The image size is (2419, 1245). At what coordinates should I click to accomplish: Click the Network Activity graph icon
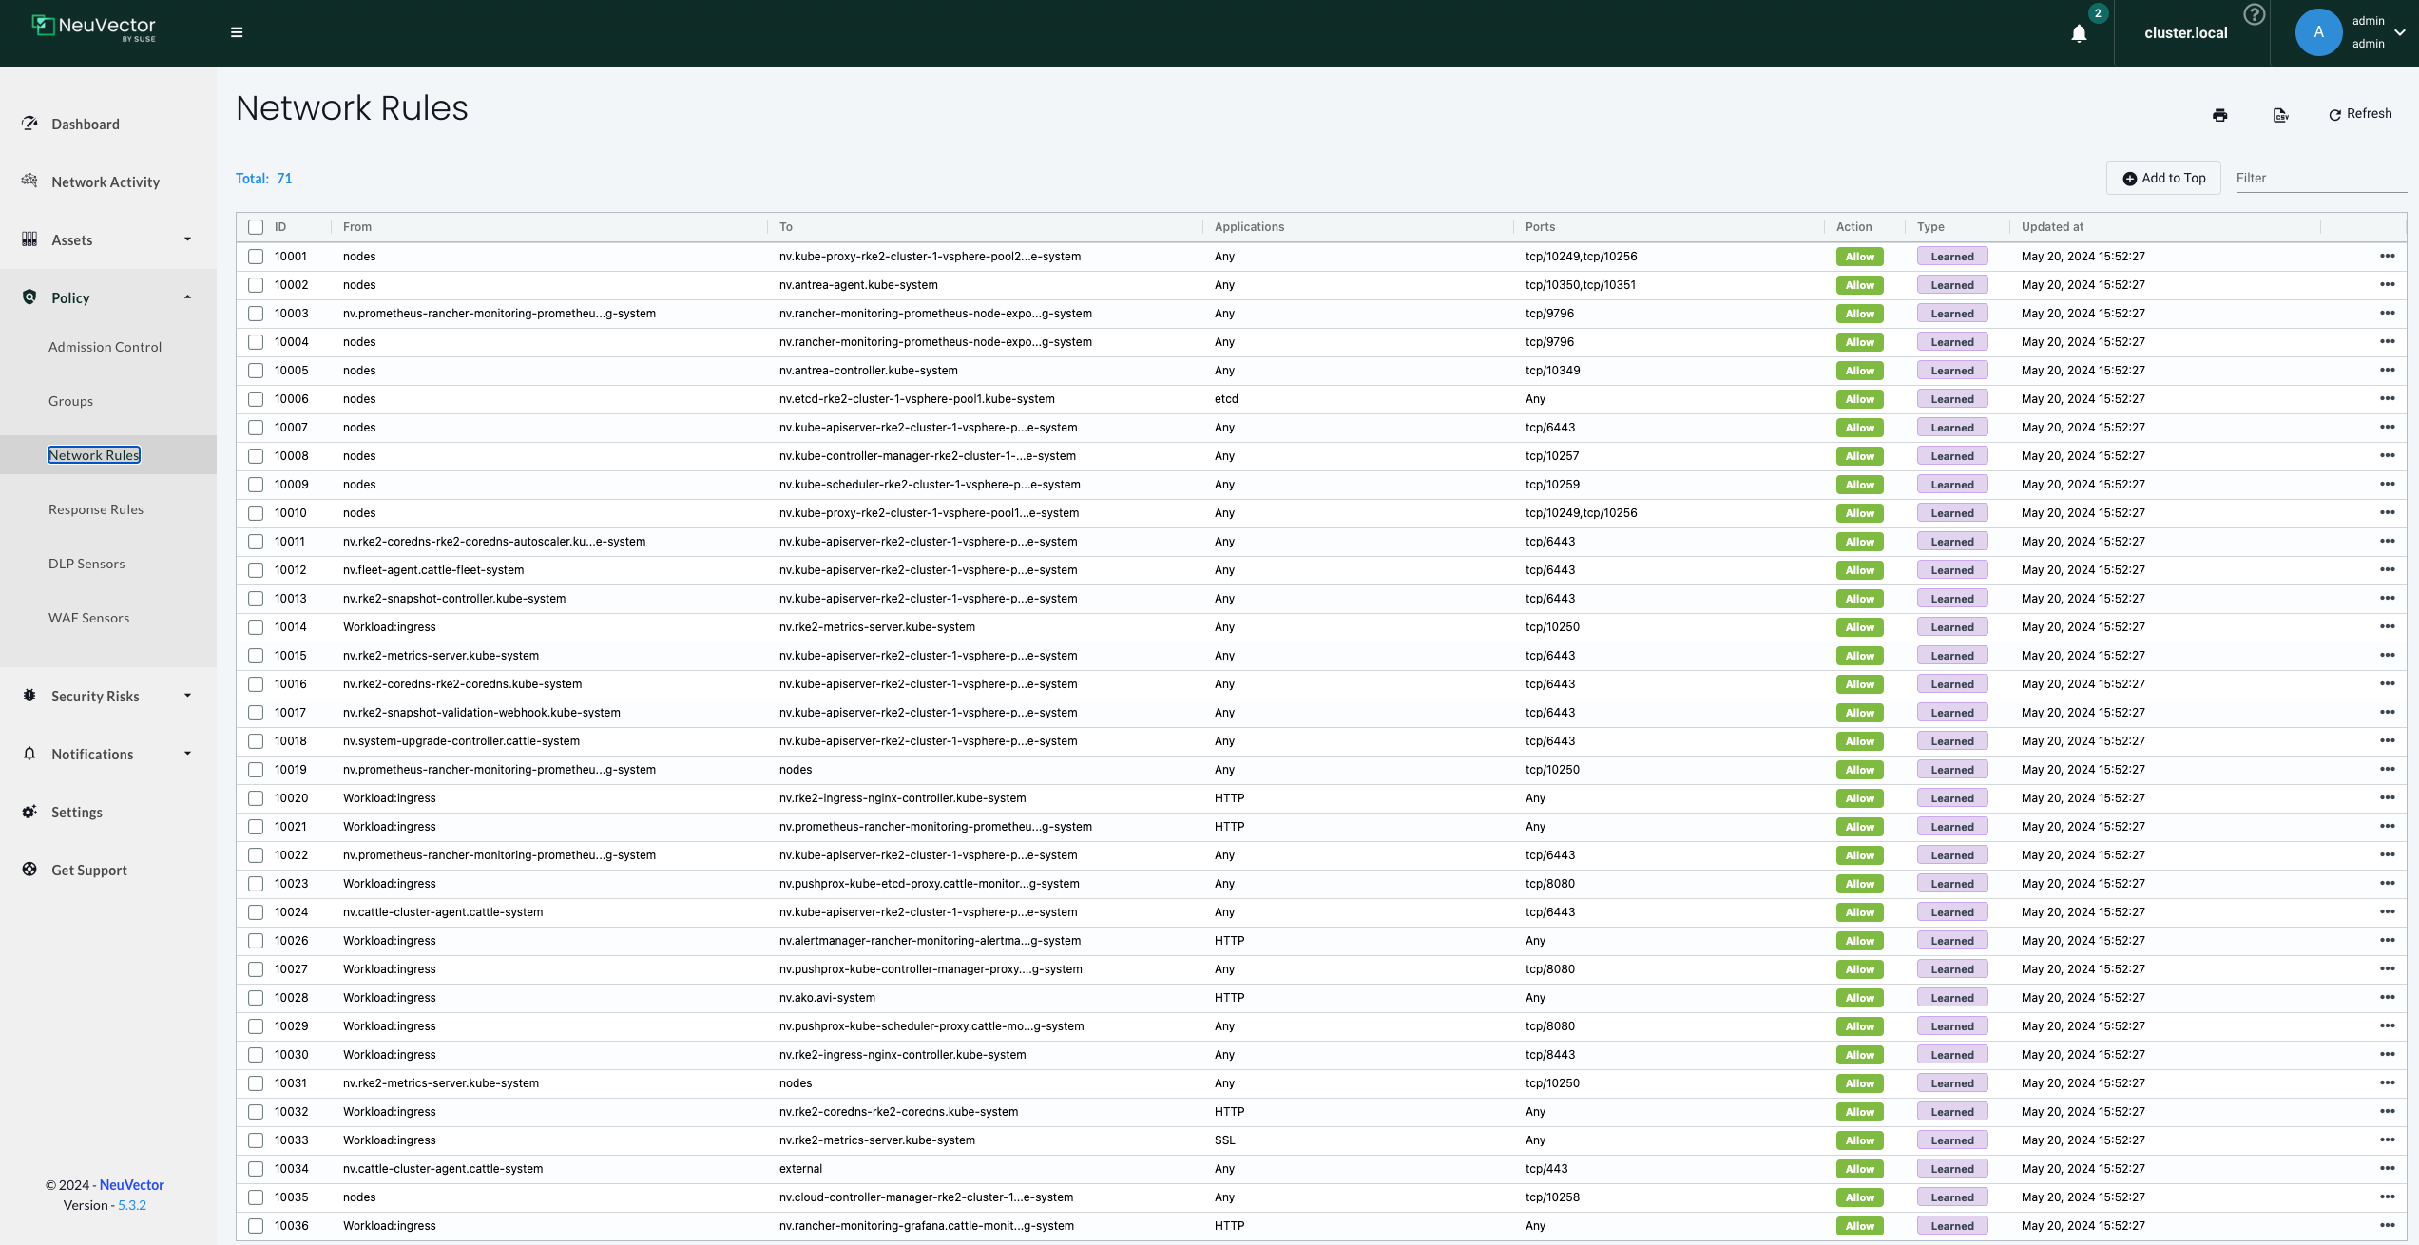[x=29, y=181]
